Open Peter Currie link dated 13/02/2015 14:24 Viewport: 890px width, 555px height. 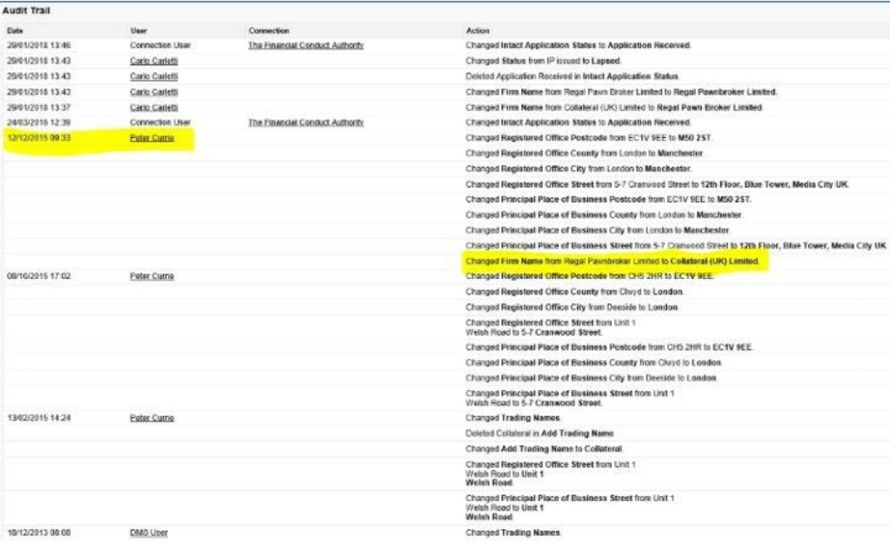tap(151, 418)
